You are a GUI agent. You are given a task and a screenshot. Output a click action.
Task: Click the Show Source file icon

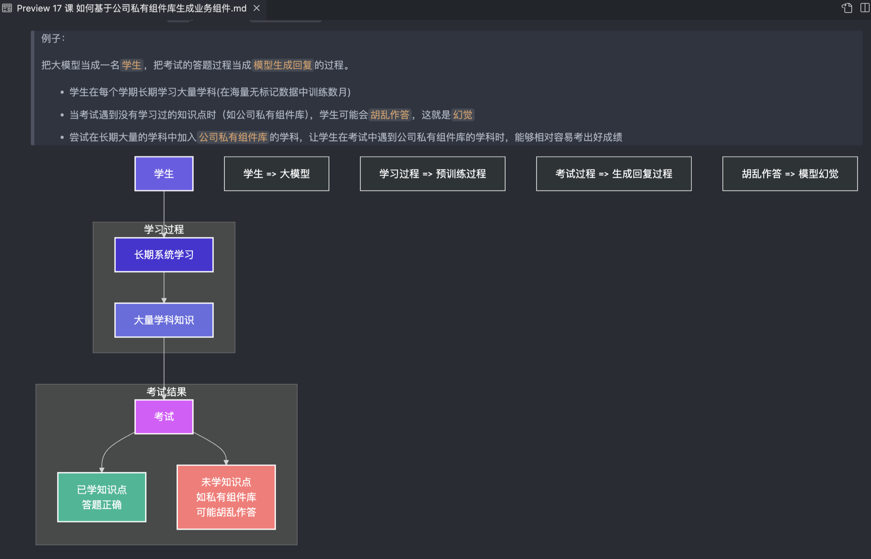point(847,8)
